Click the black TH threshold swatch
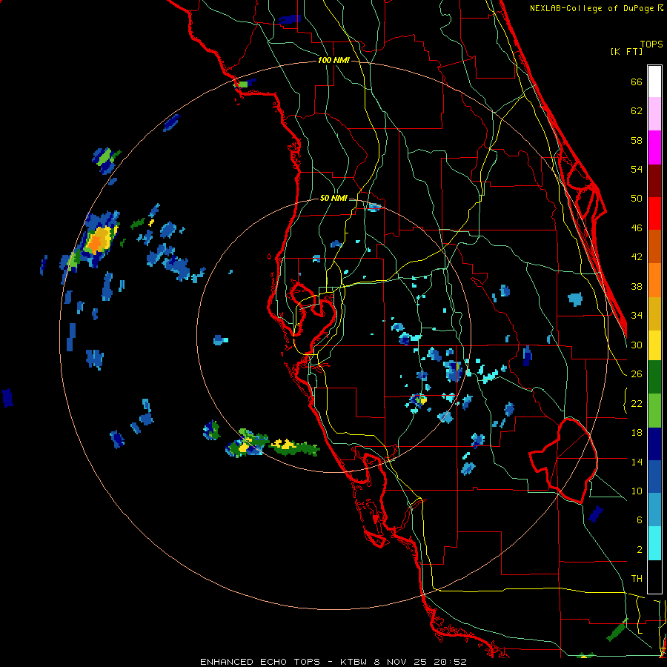This screenshot has height=667, width=667. point(654,577)
